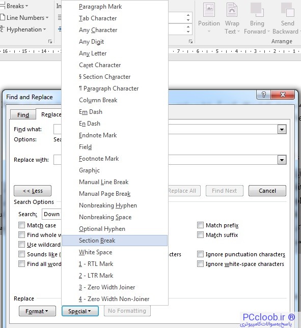The width and height of the screenshot is (301, 328).
Task: Select 4 - Zero Width Non-Joiner item
Action: pyautogui.click(x=115, y=299)
